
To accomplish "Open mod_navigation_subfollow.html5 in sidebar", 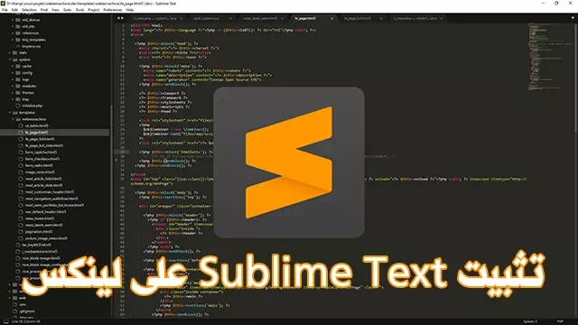I will [x=51, y=199].
